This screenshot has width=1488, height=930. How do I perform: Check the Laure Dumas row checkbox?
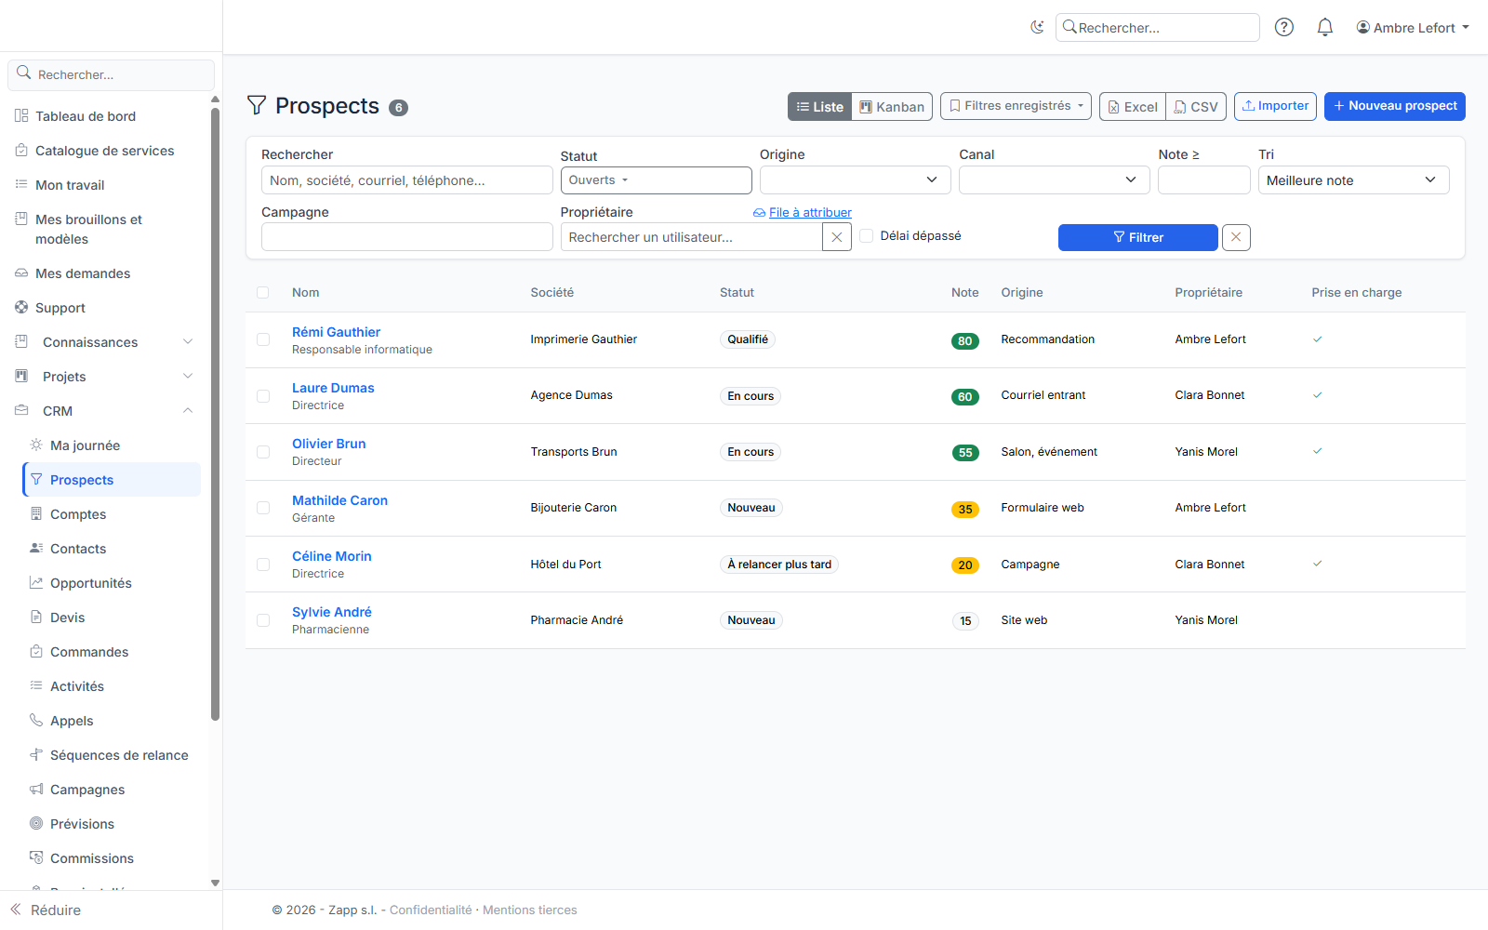click(263, 396)
